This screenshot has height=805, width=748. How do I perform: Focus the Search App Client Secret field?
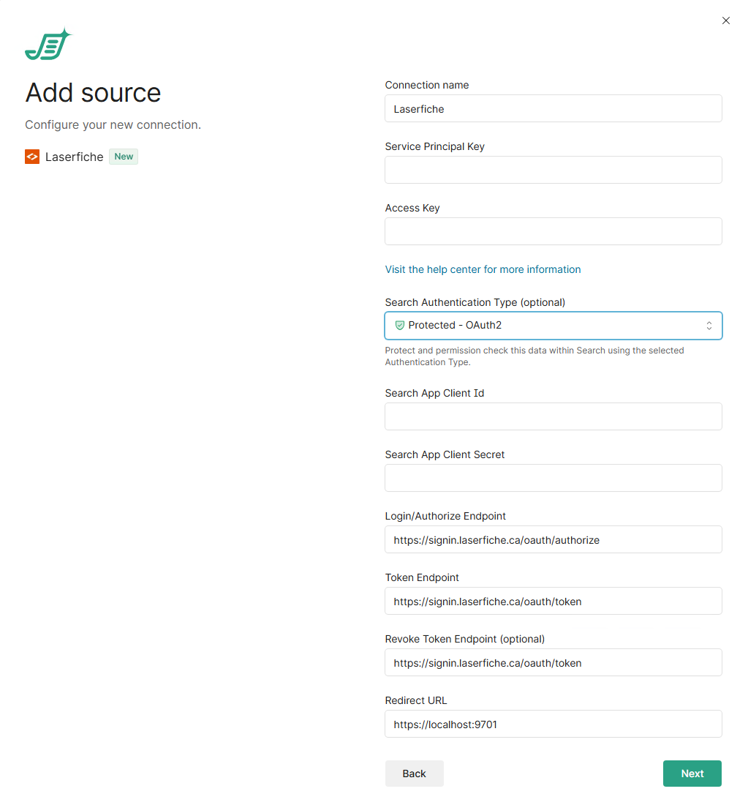click(x=553, y=478)
